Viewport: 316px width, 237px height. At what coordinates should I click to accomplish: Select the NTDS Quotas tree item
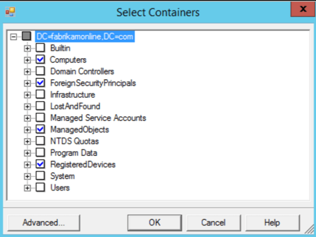[x=74, y=141]
